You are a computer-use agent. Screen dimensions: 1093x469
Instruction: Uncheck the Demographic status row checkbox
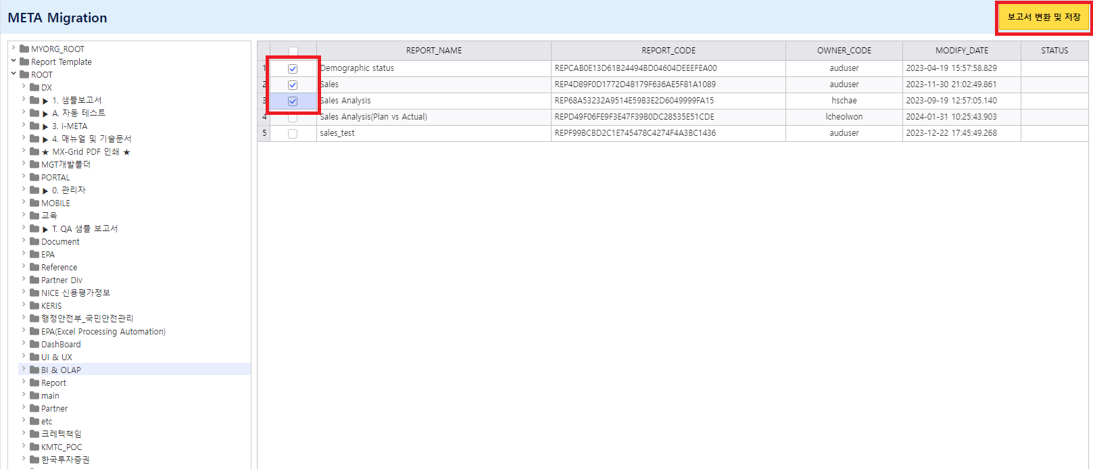[293, 69]
